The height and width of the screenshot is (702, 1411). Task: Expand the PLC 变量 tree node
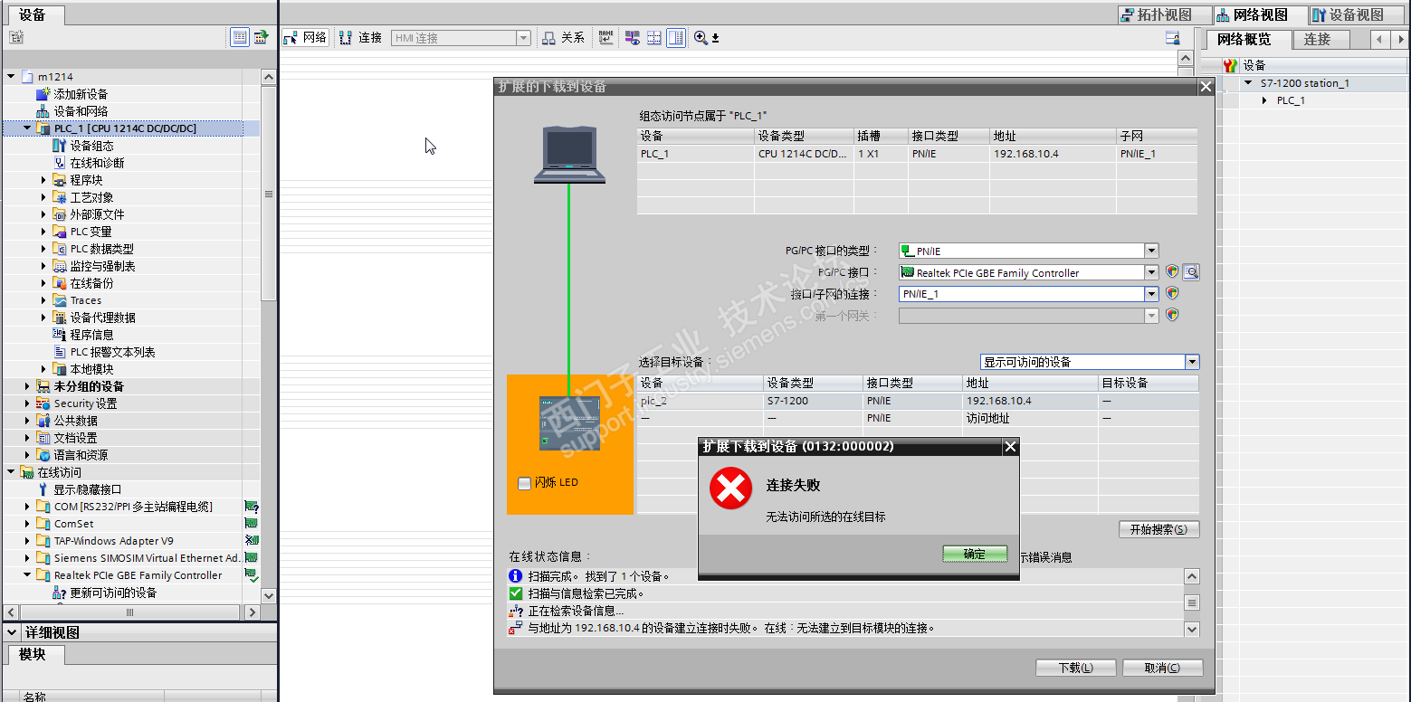click(43, 232)
